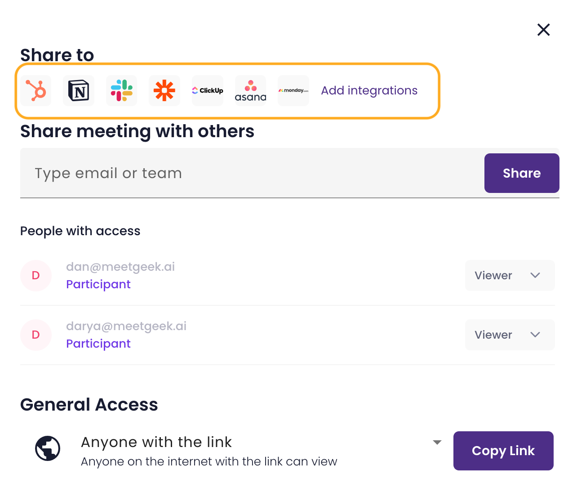This screenshot has width=577, height=492.
Task: Share to HubSpot integration icon
Action: point(36,90)
